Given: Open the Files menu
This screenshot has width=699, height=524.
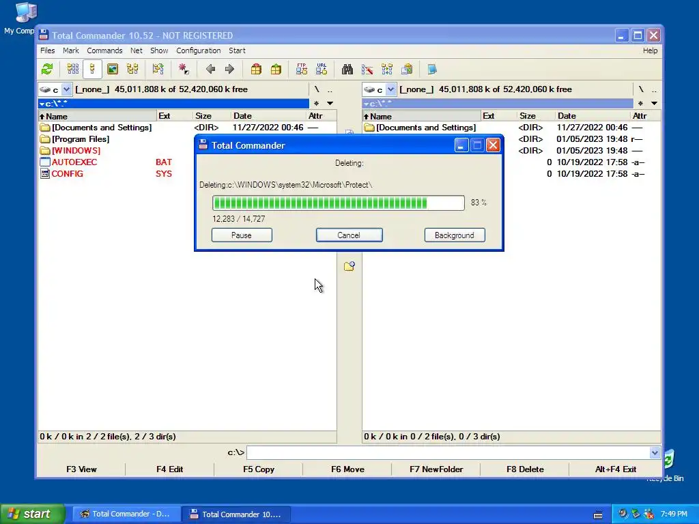Looking at the screenshot, I should point(47,50).
